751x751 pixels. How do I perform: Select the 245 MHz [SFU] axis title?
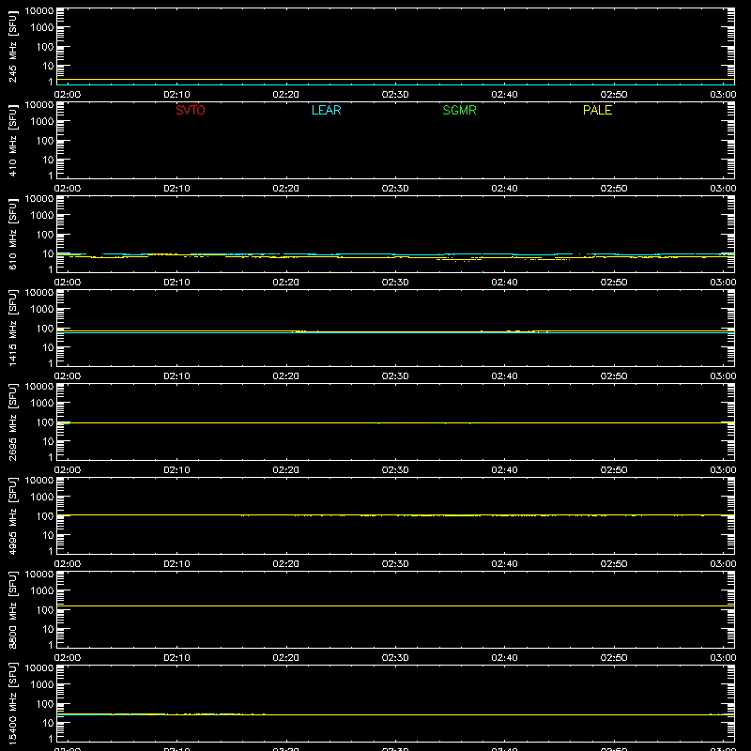pyautogui.click(x=12, y=46)
